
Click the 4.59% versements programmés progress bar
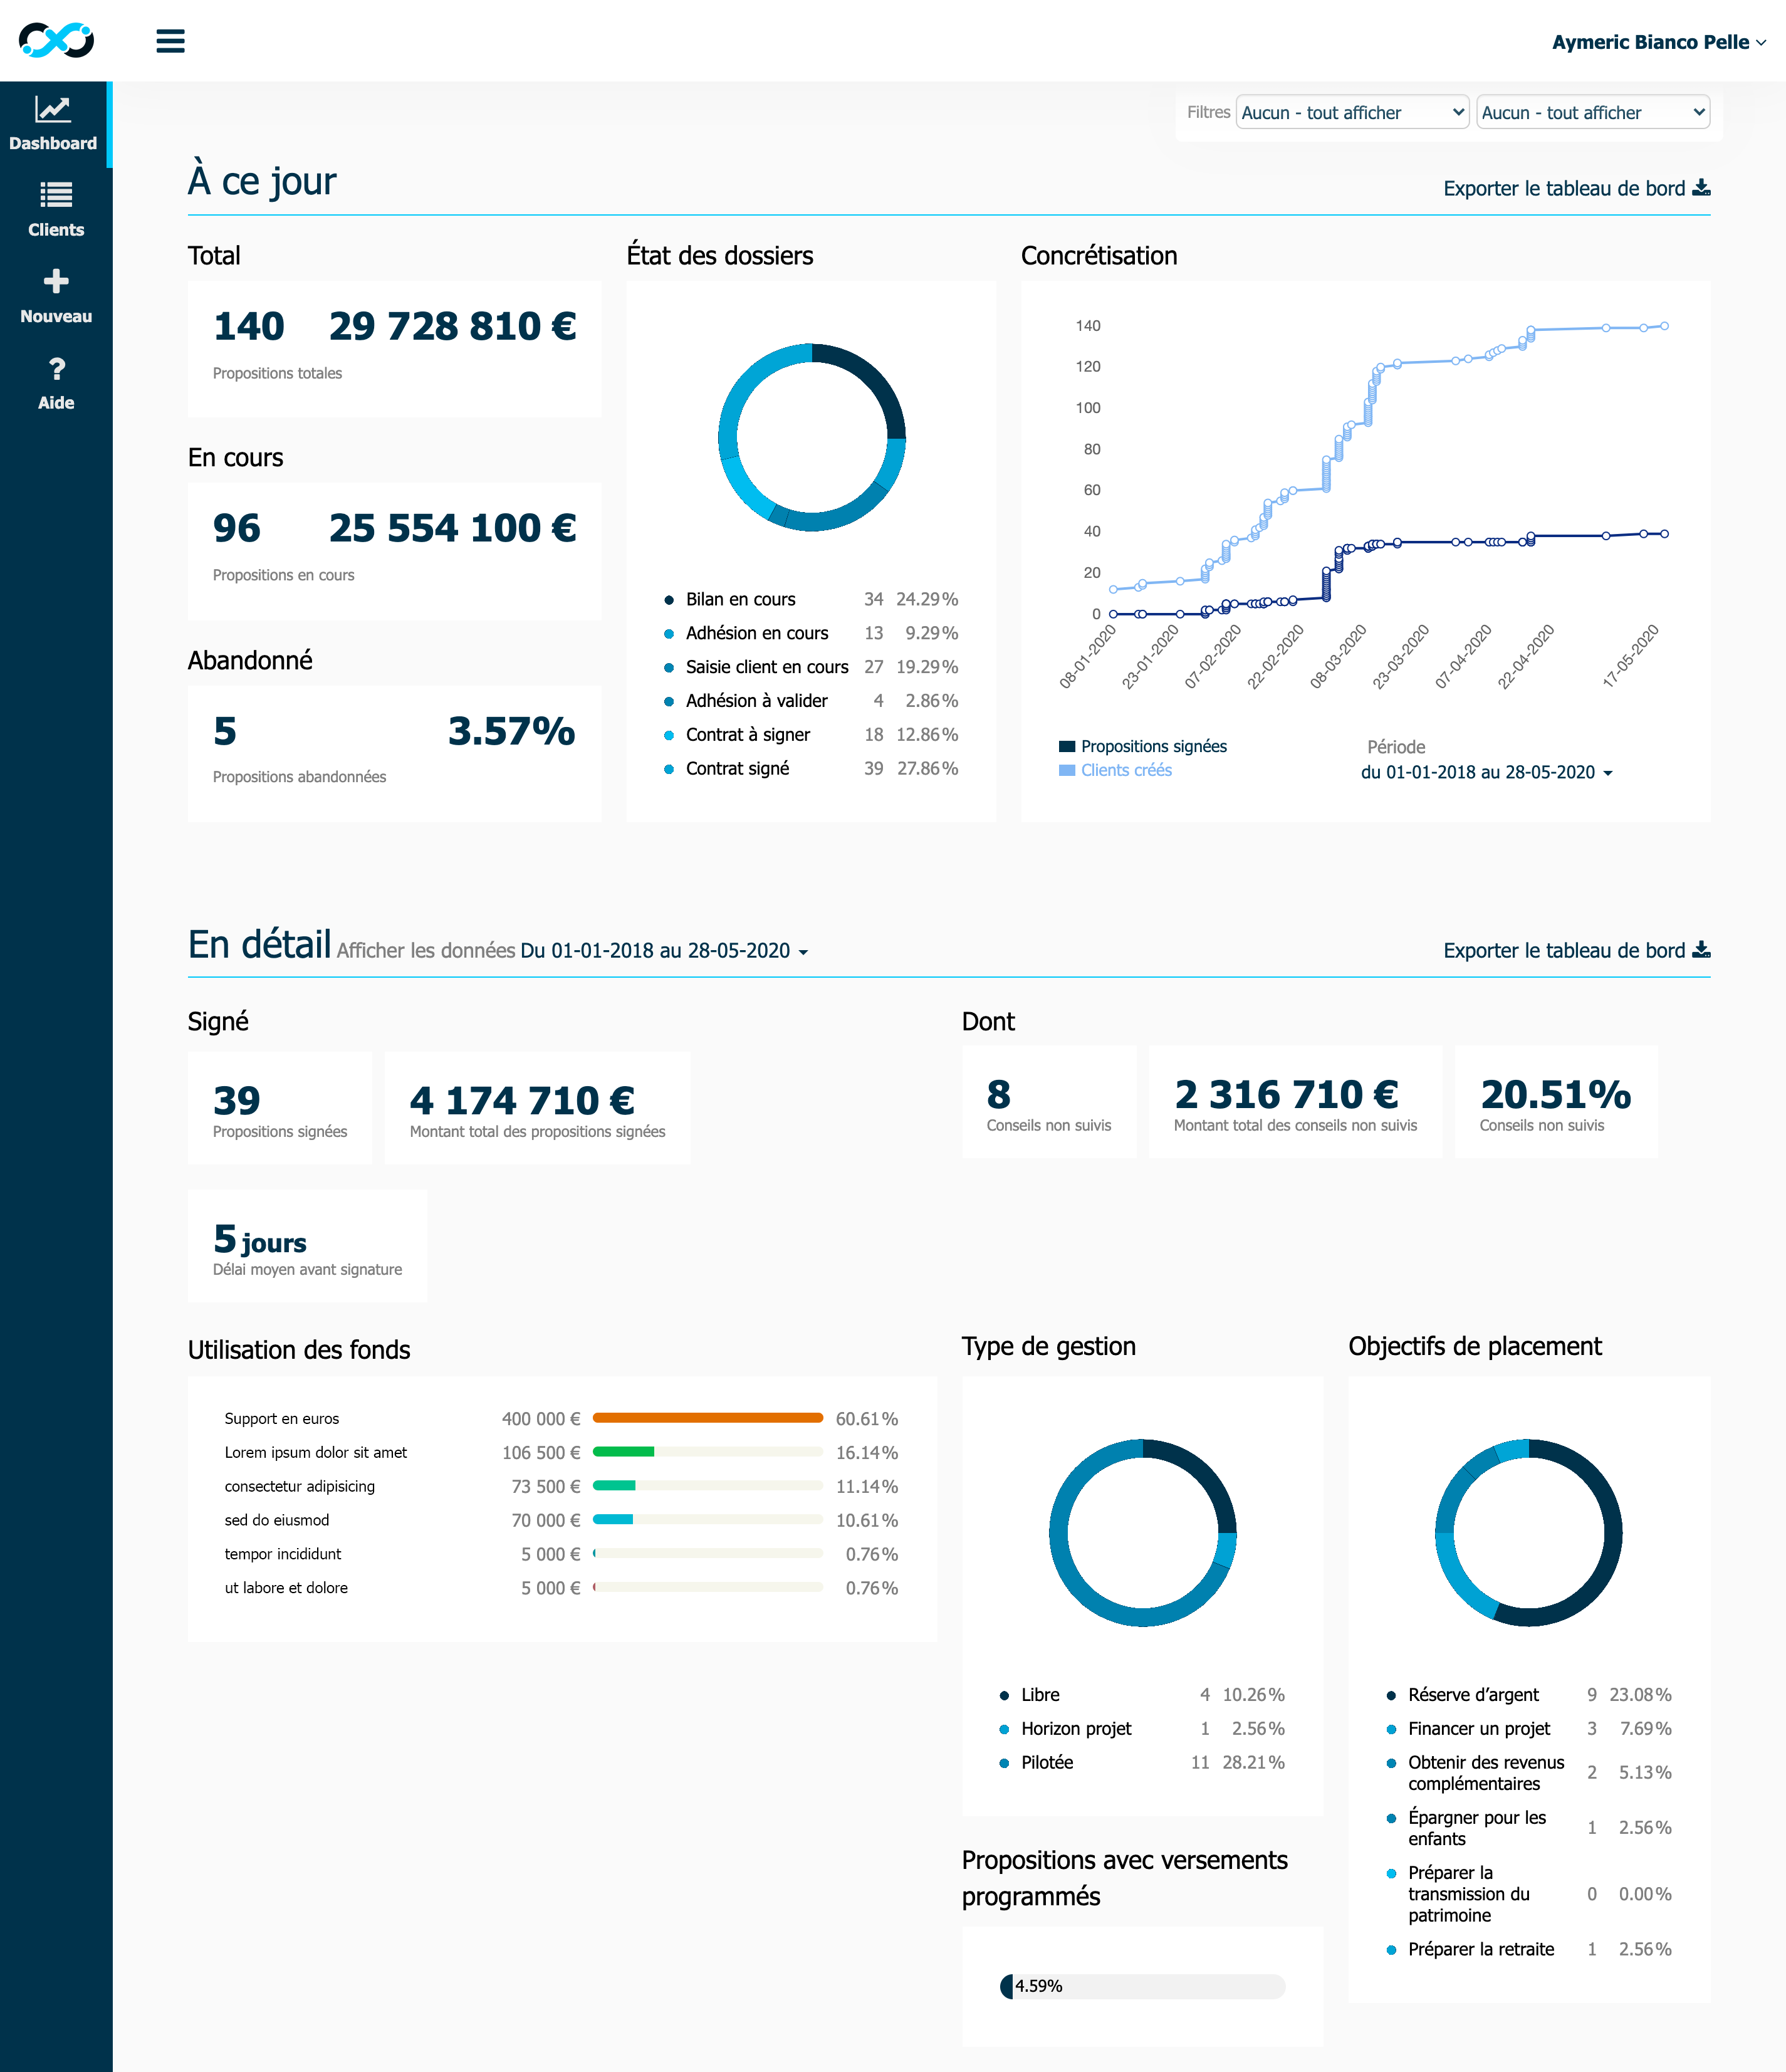pyautogui.click(x=1142, y=1986)
